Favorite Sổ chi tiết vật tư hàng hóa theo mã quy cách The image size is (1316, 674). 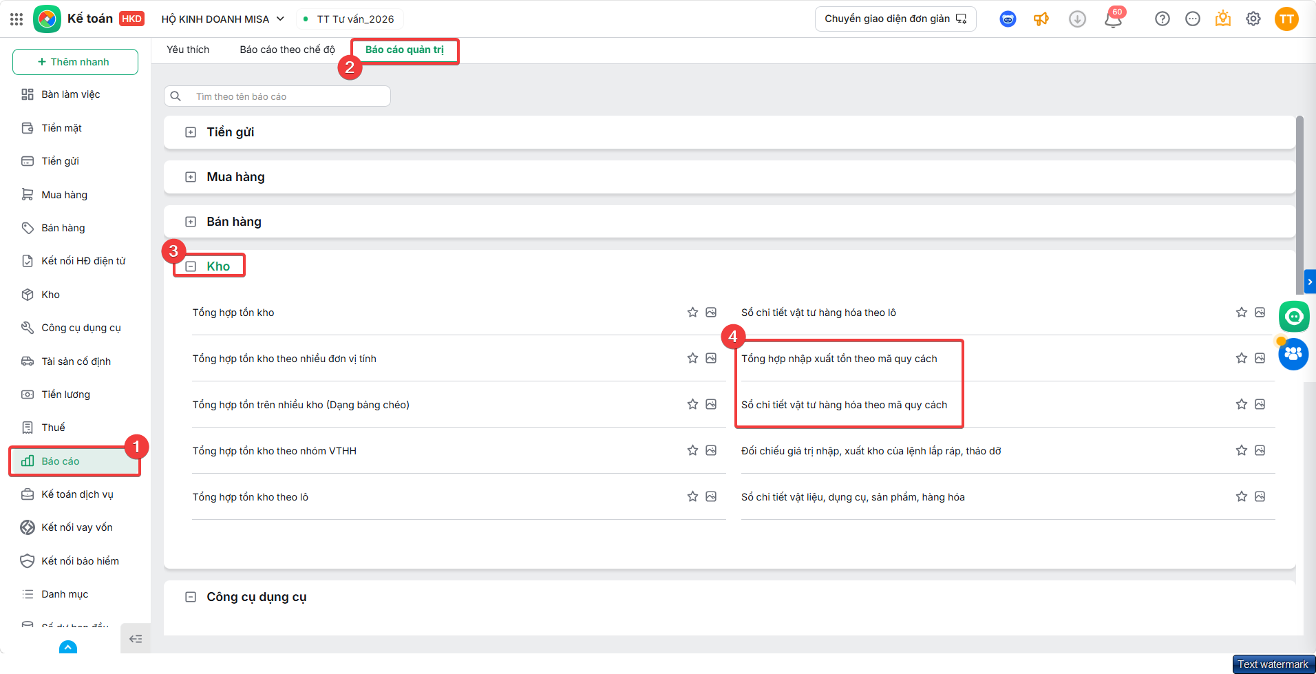[1241, 404]
